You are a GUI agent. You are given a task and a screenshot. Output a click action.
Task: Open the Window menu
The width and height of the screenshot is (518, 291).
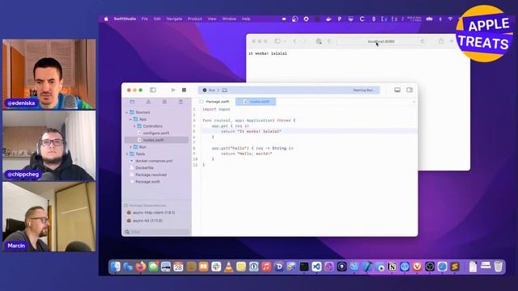[229, 19]
